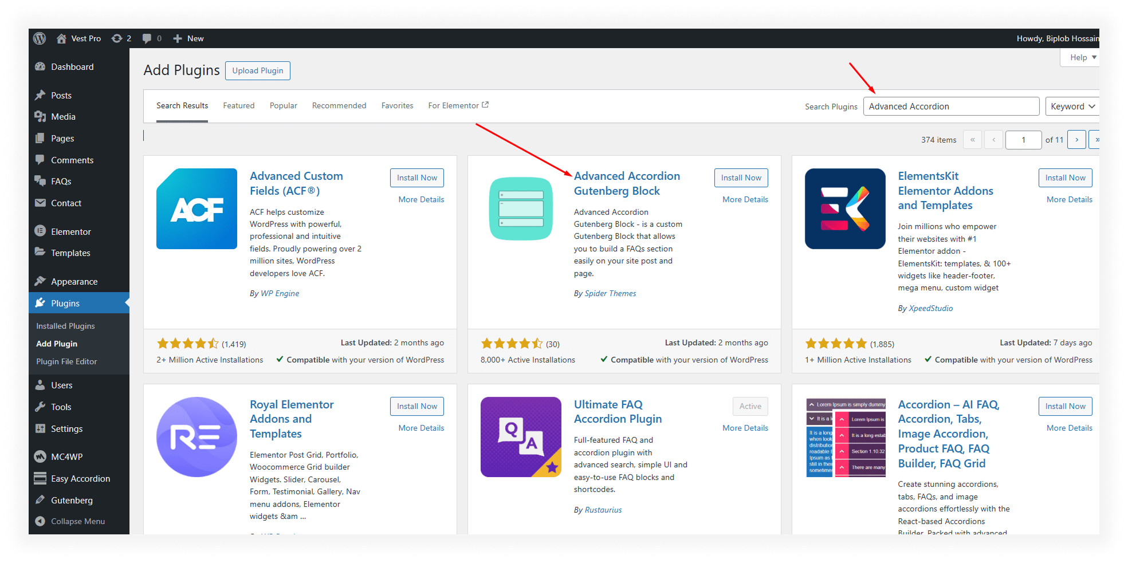This screenshot has height=563, width=1128.
Task: Click the FAQs sidebar icon
Action: [x=40, y=181]
